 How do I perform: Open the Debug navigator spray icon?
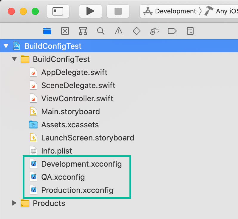(154, 31)
